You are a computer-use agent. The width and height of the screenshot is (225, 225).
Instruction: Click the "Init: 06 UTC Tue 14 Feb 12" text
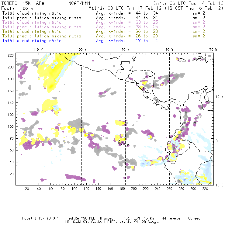pyautogui.click(x=189, y=3)
